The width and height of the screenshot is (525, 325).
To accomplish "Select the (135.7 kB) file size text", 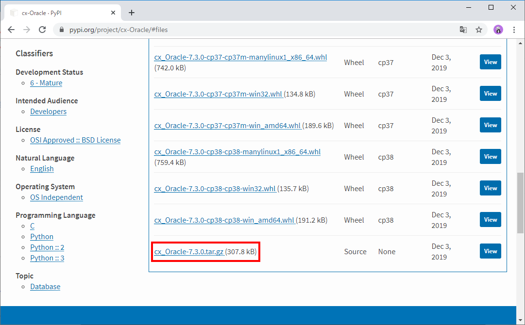I will coord(293,189).
